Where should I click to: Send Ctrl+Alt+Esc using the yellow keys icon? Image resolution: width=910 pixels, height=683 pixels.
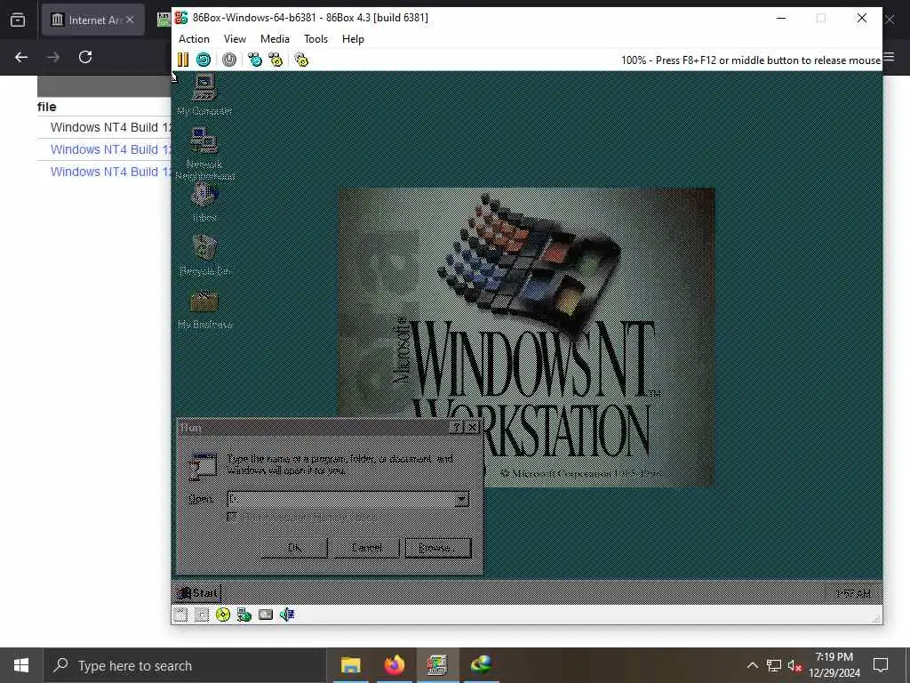point(275,60)
